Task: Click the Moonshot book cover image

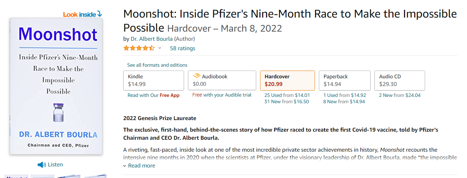Action: pos(56,86)
